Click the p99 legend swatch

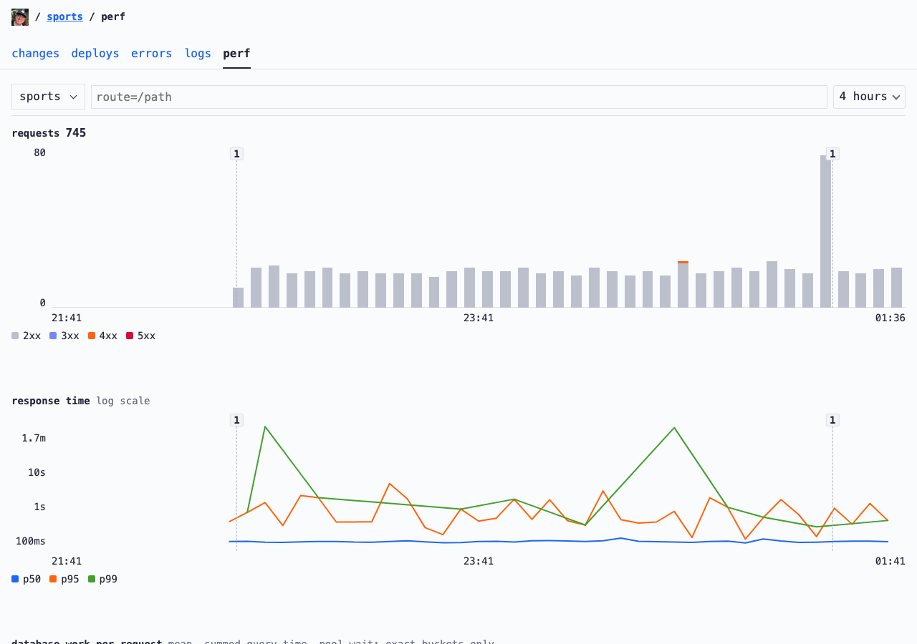point(92,579)
